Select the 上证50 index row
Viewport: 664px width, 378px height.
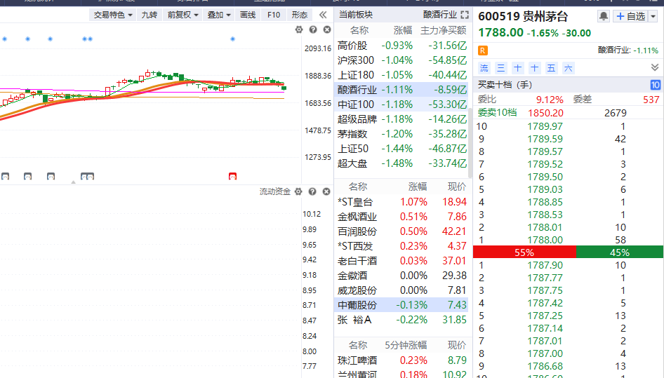click(401, 149)
